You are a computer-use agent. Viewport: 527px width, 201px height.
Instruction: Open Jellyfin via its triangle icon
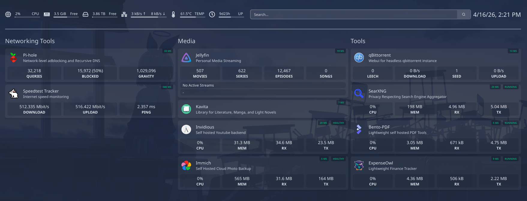[x=186, y=58]
